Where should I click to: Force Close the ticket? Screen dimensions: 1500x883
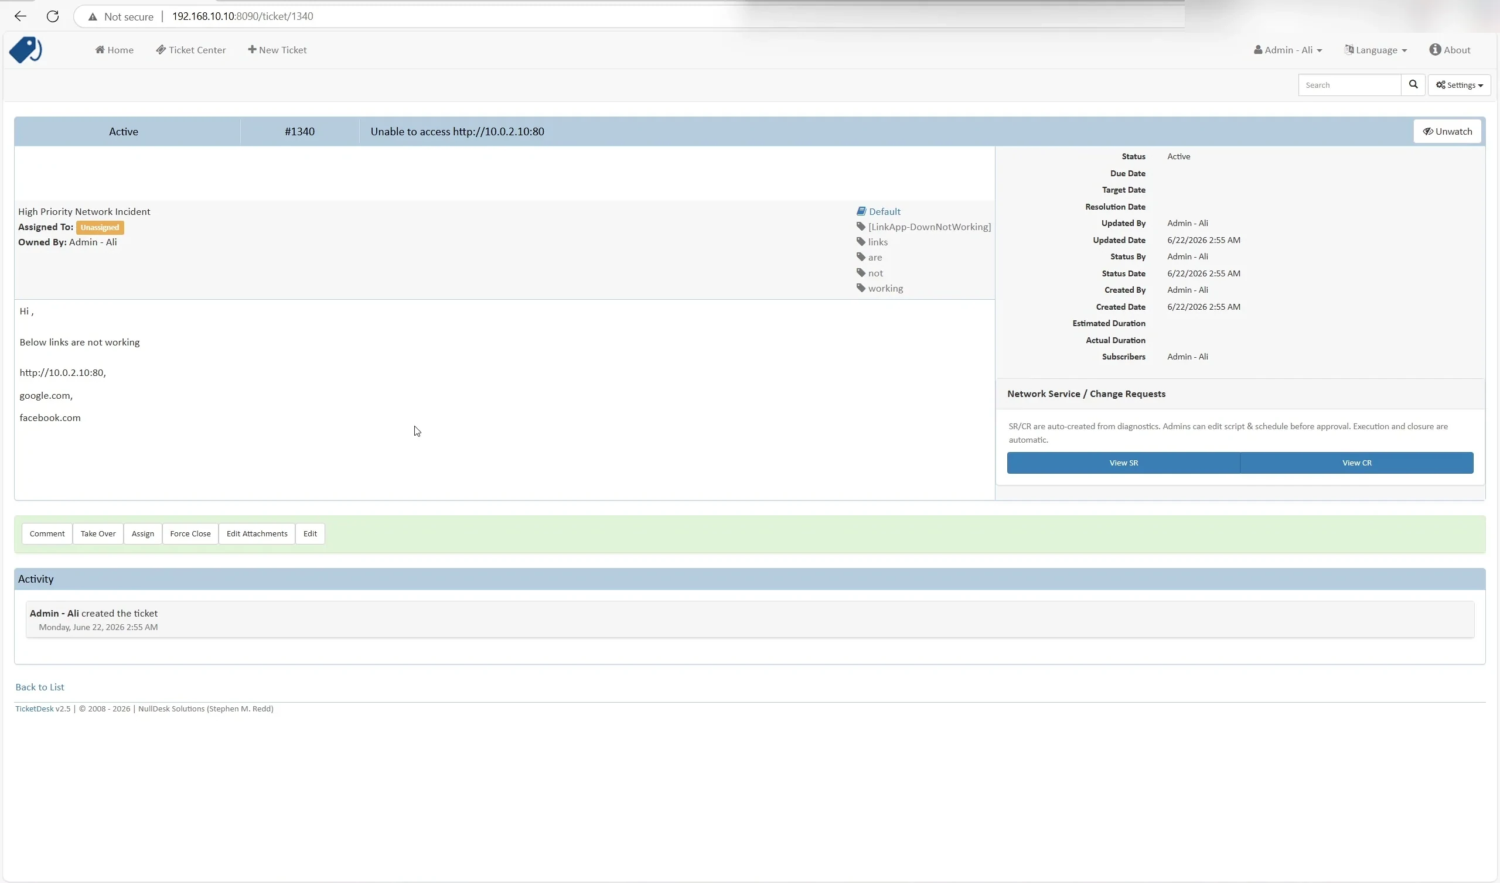190,534
